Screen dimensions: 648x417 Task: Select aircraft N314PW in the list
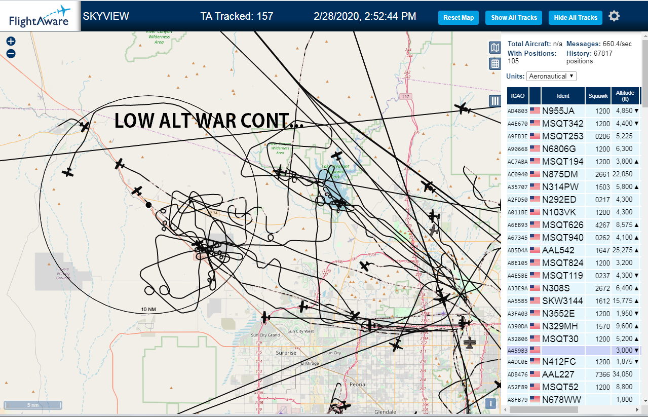(574, 186)
